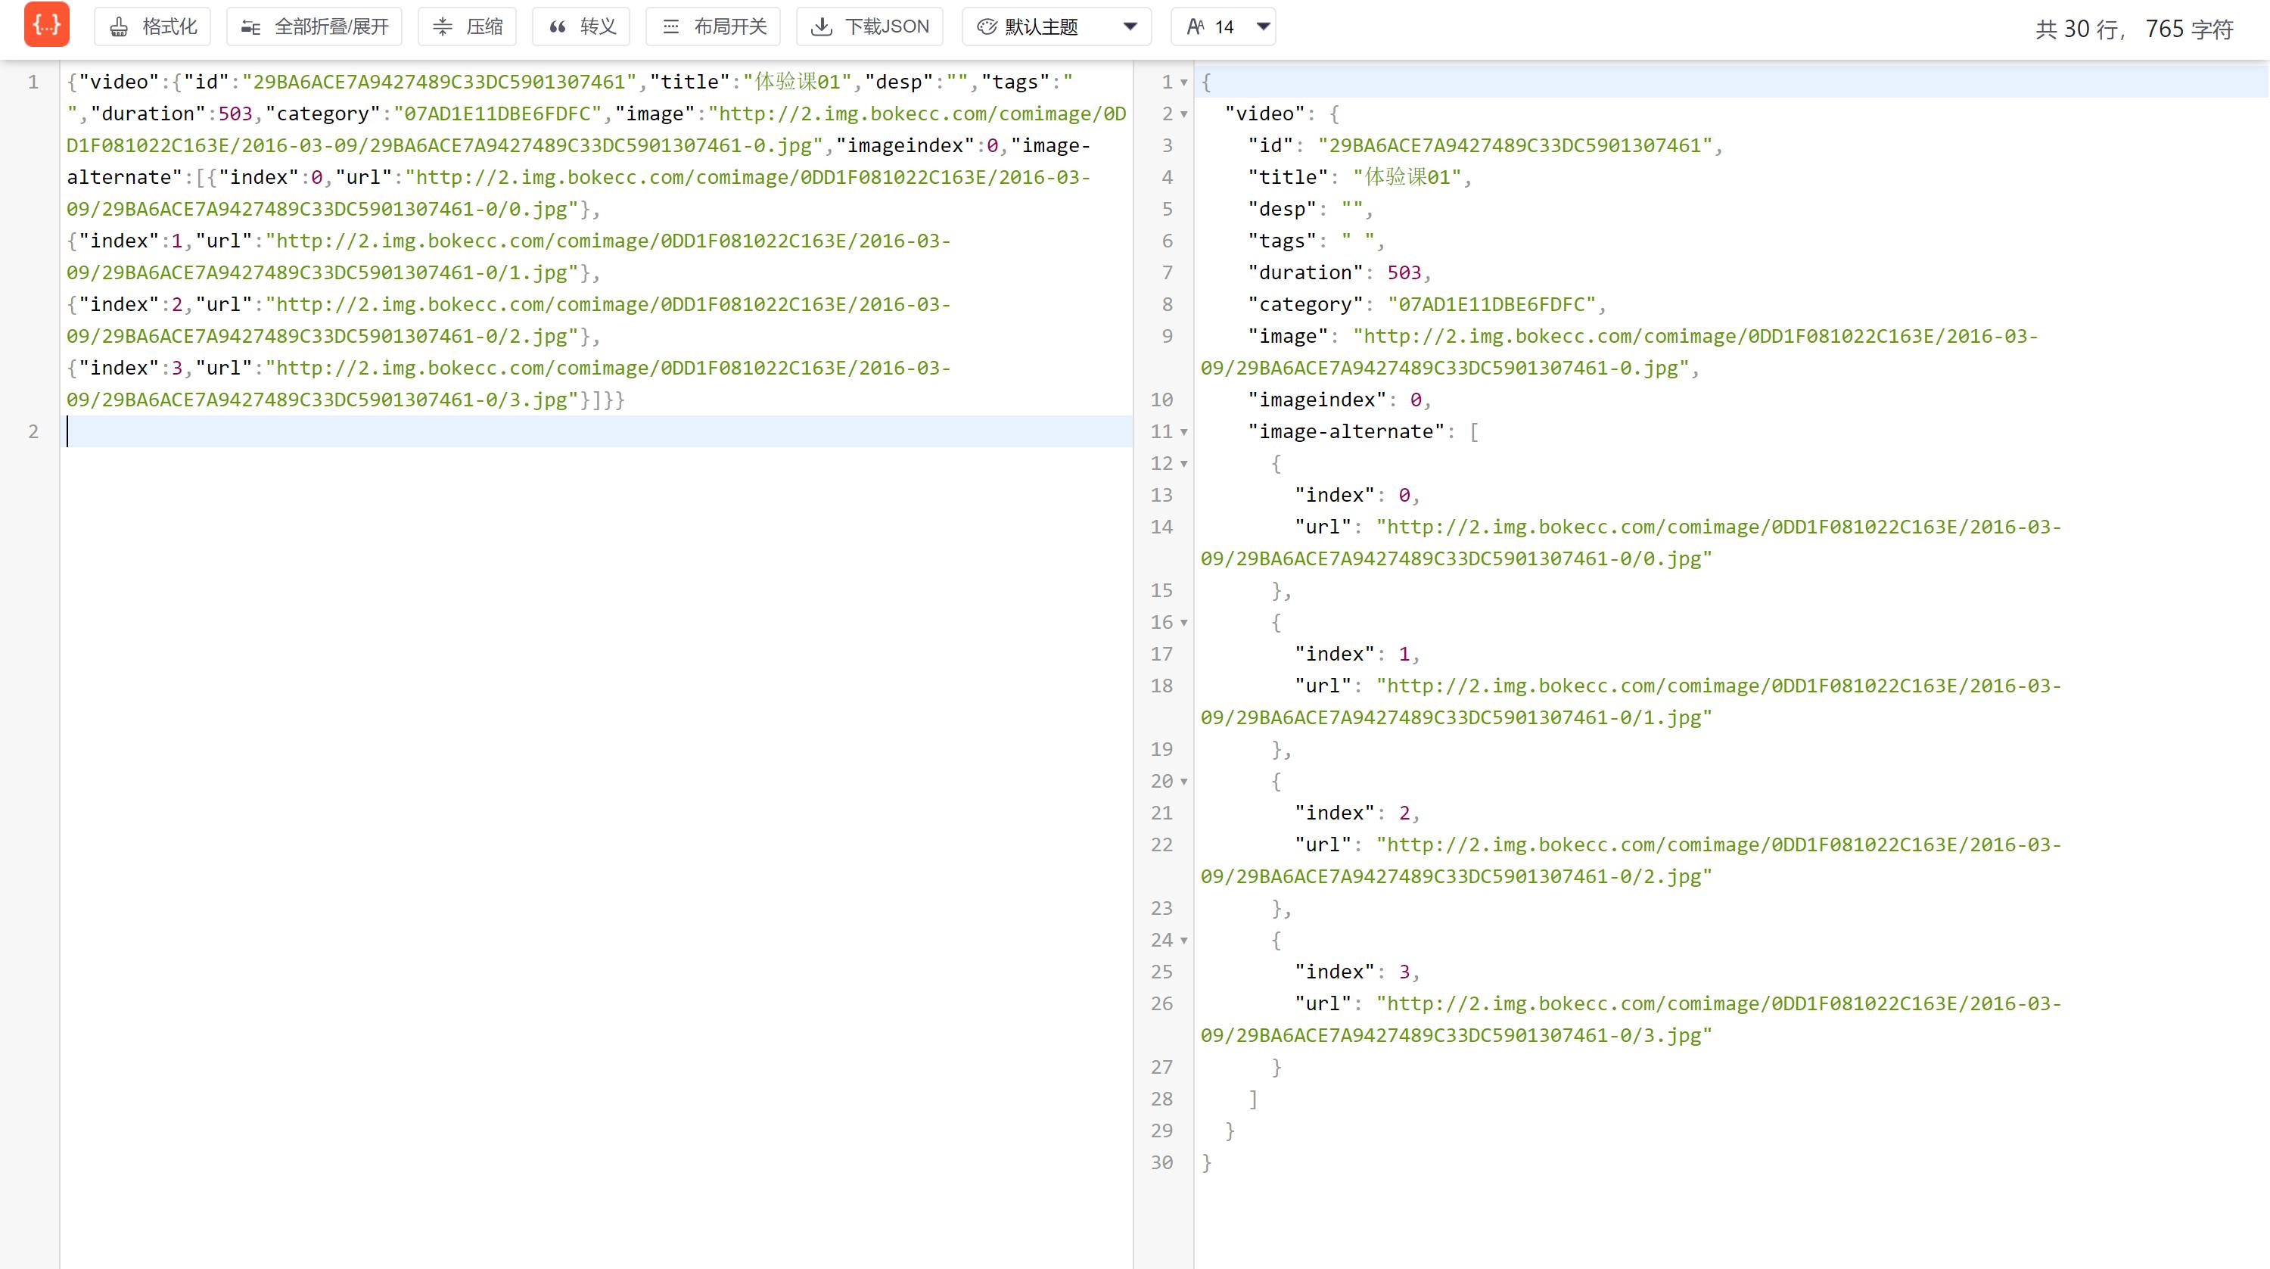Collapse the fold arrow on line 20
This screenshot has height=1269, width=2270.
(1183, 782)
